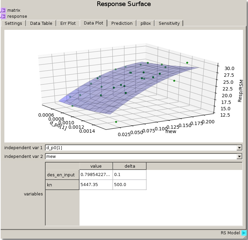The width and height of the screenshot is (248, 240).
Task: Click the purple matrix input port icon
Action: [3, 10]
